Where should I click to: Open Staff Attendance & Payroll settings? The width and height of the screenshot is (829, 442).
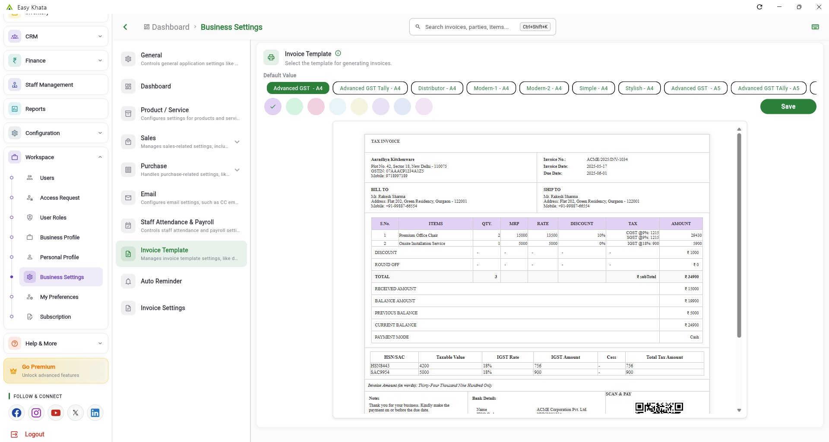click(x=181, y=226)
